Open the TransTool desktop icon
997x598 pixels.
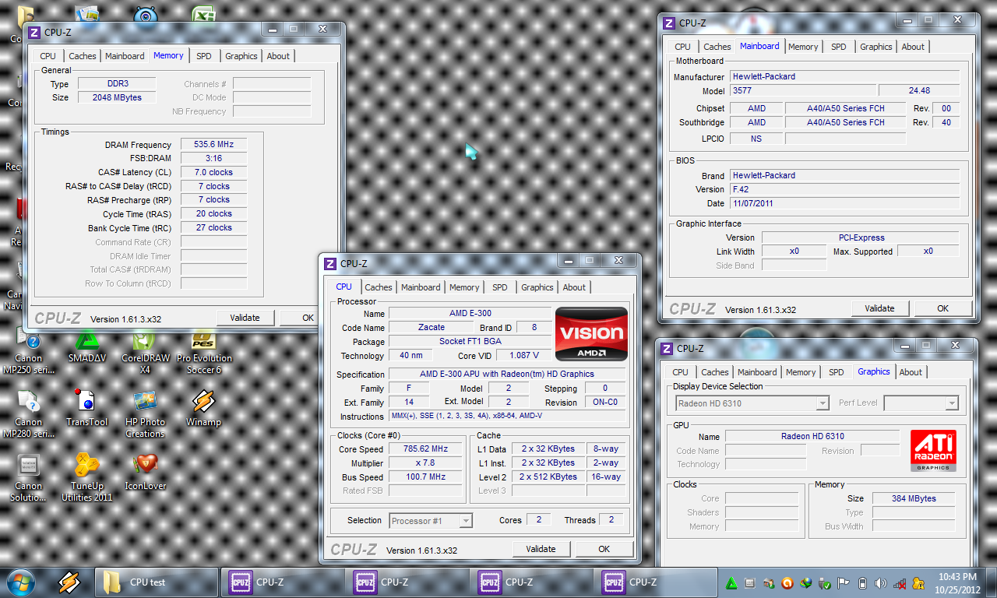tap(86, 408)
